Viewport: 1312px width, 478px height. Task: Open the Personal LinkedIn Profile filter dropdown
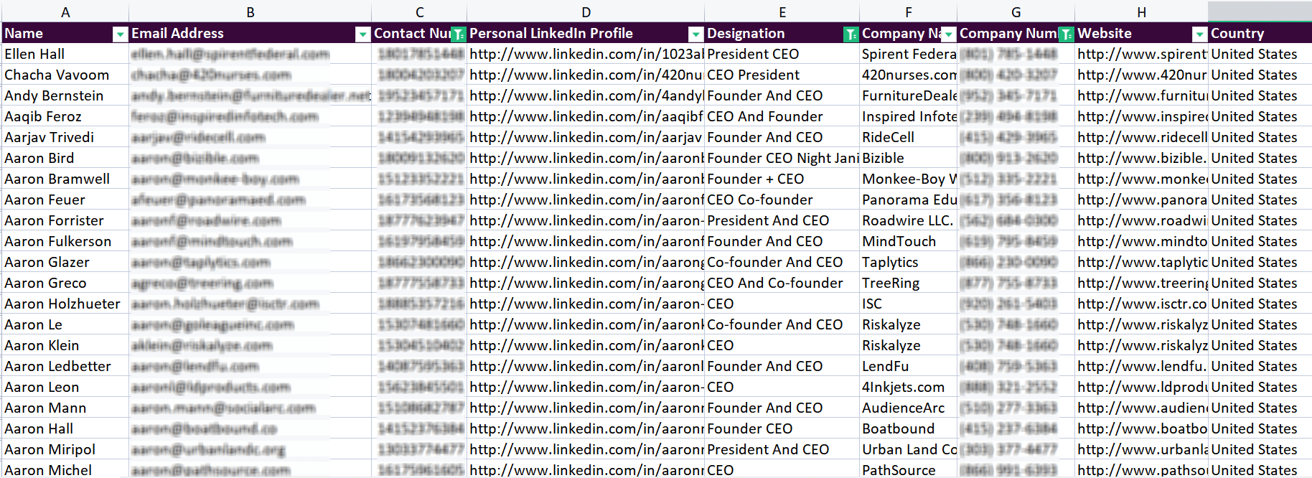pyautogui.click(x=695, y=34)
